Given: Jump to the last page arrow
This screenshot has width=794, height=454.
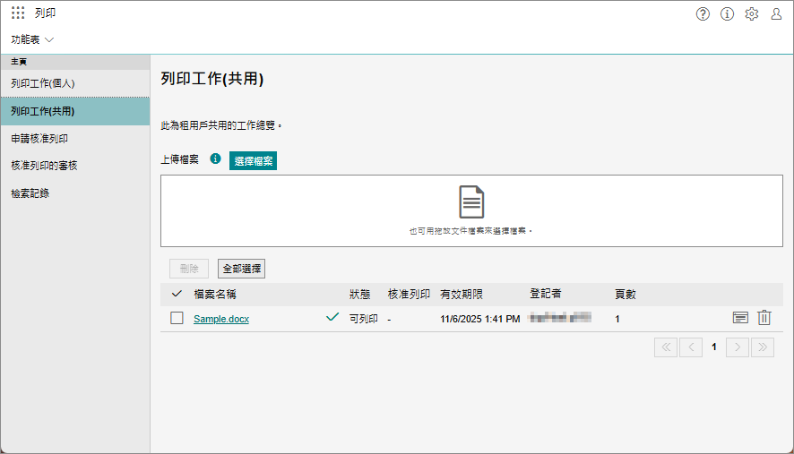Looking at the screenshot, I should coord(762,347).
